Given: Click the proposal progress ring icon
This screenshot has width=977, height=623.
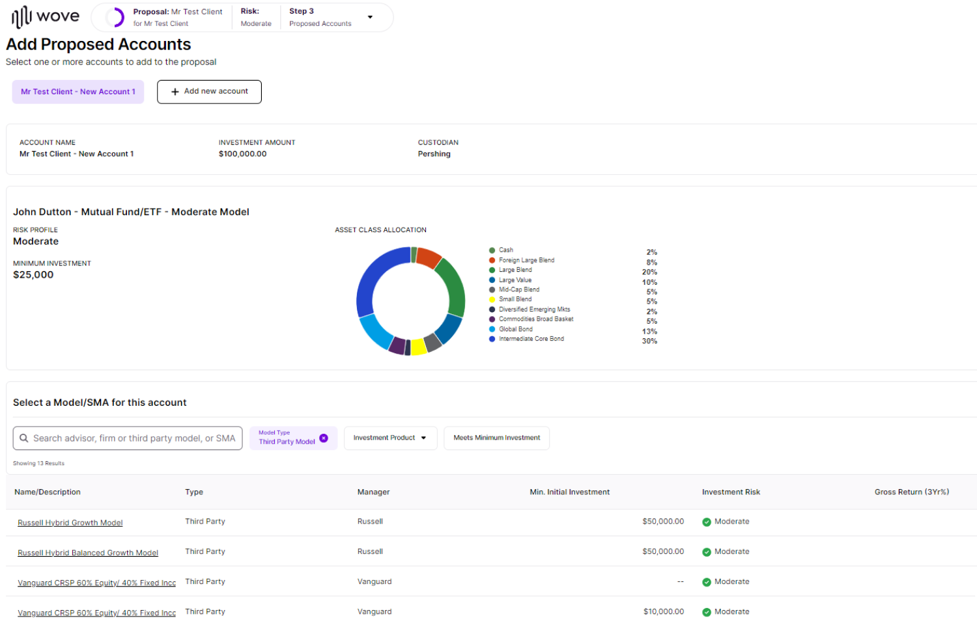Looking at the screenshot, I should pos(115,18).
